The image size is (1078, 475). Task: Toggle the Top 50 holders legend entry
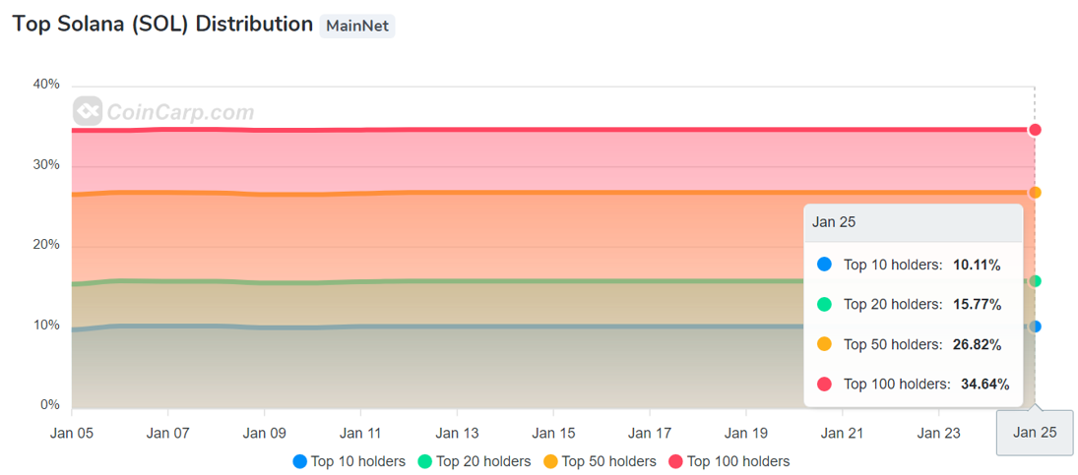(x=600, y=461)
